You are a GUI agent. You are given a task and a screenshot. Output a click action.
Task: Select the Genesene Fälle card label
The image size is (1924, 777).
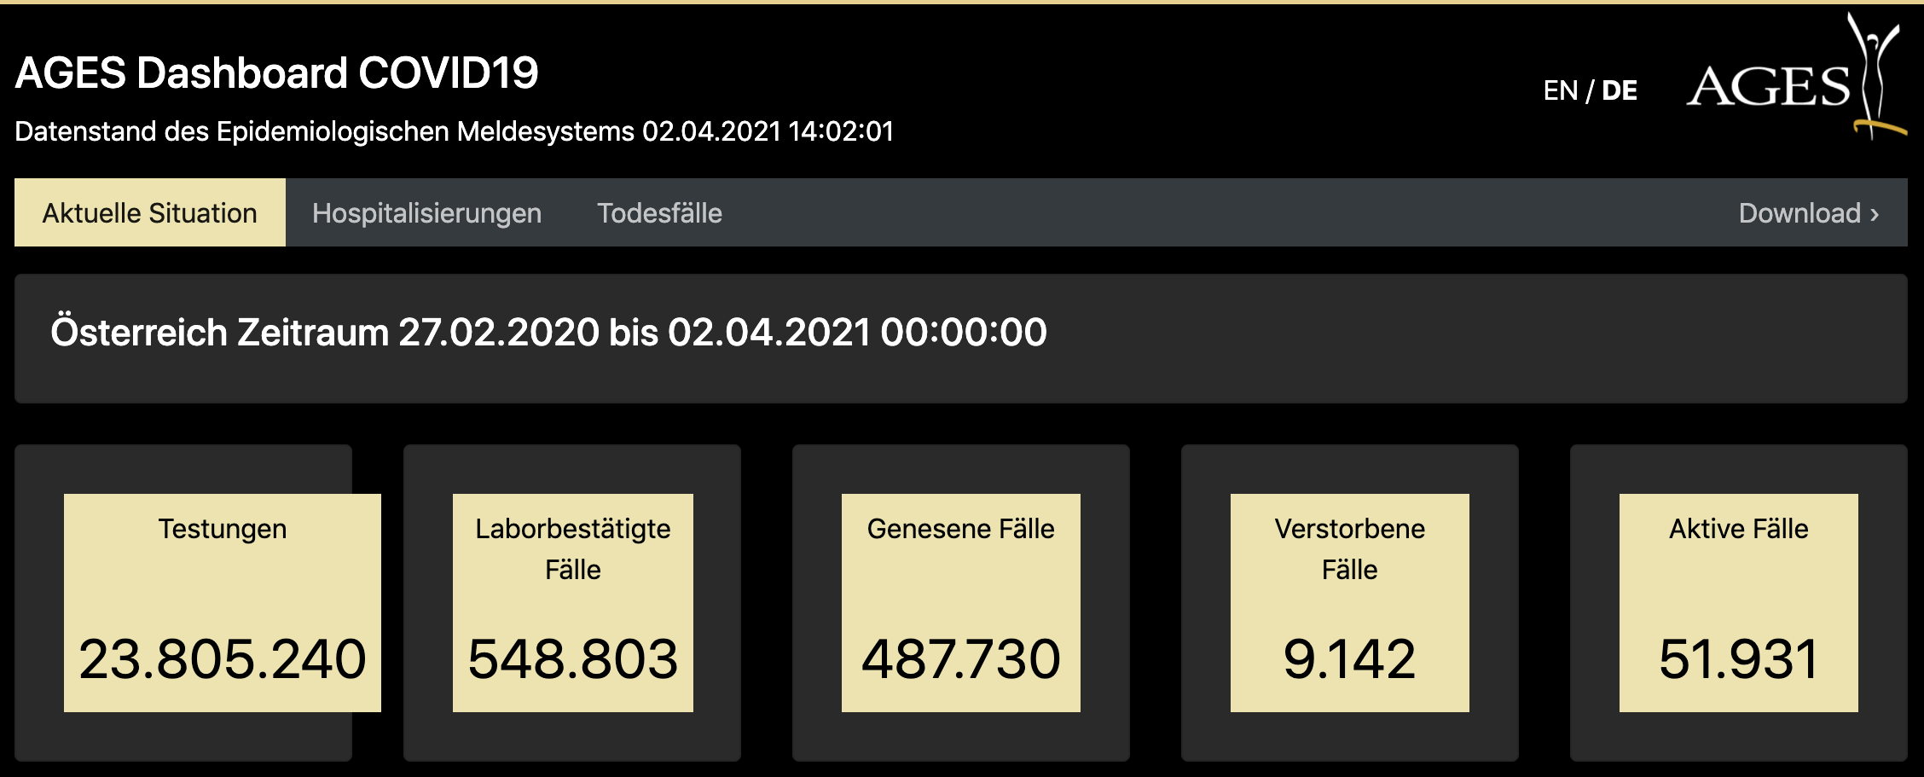[961, 529]
